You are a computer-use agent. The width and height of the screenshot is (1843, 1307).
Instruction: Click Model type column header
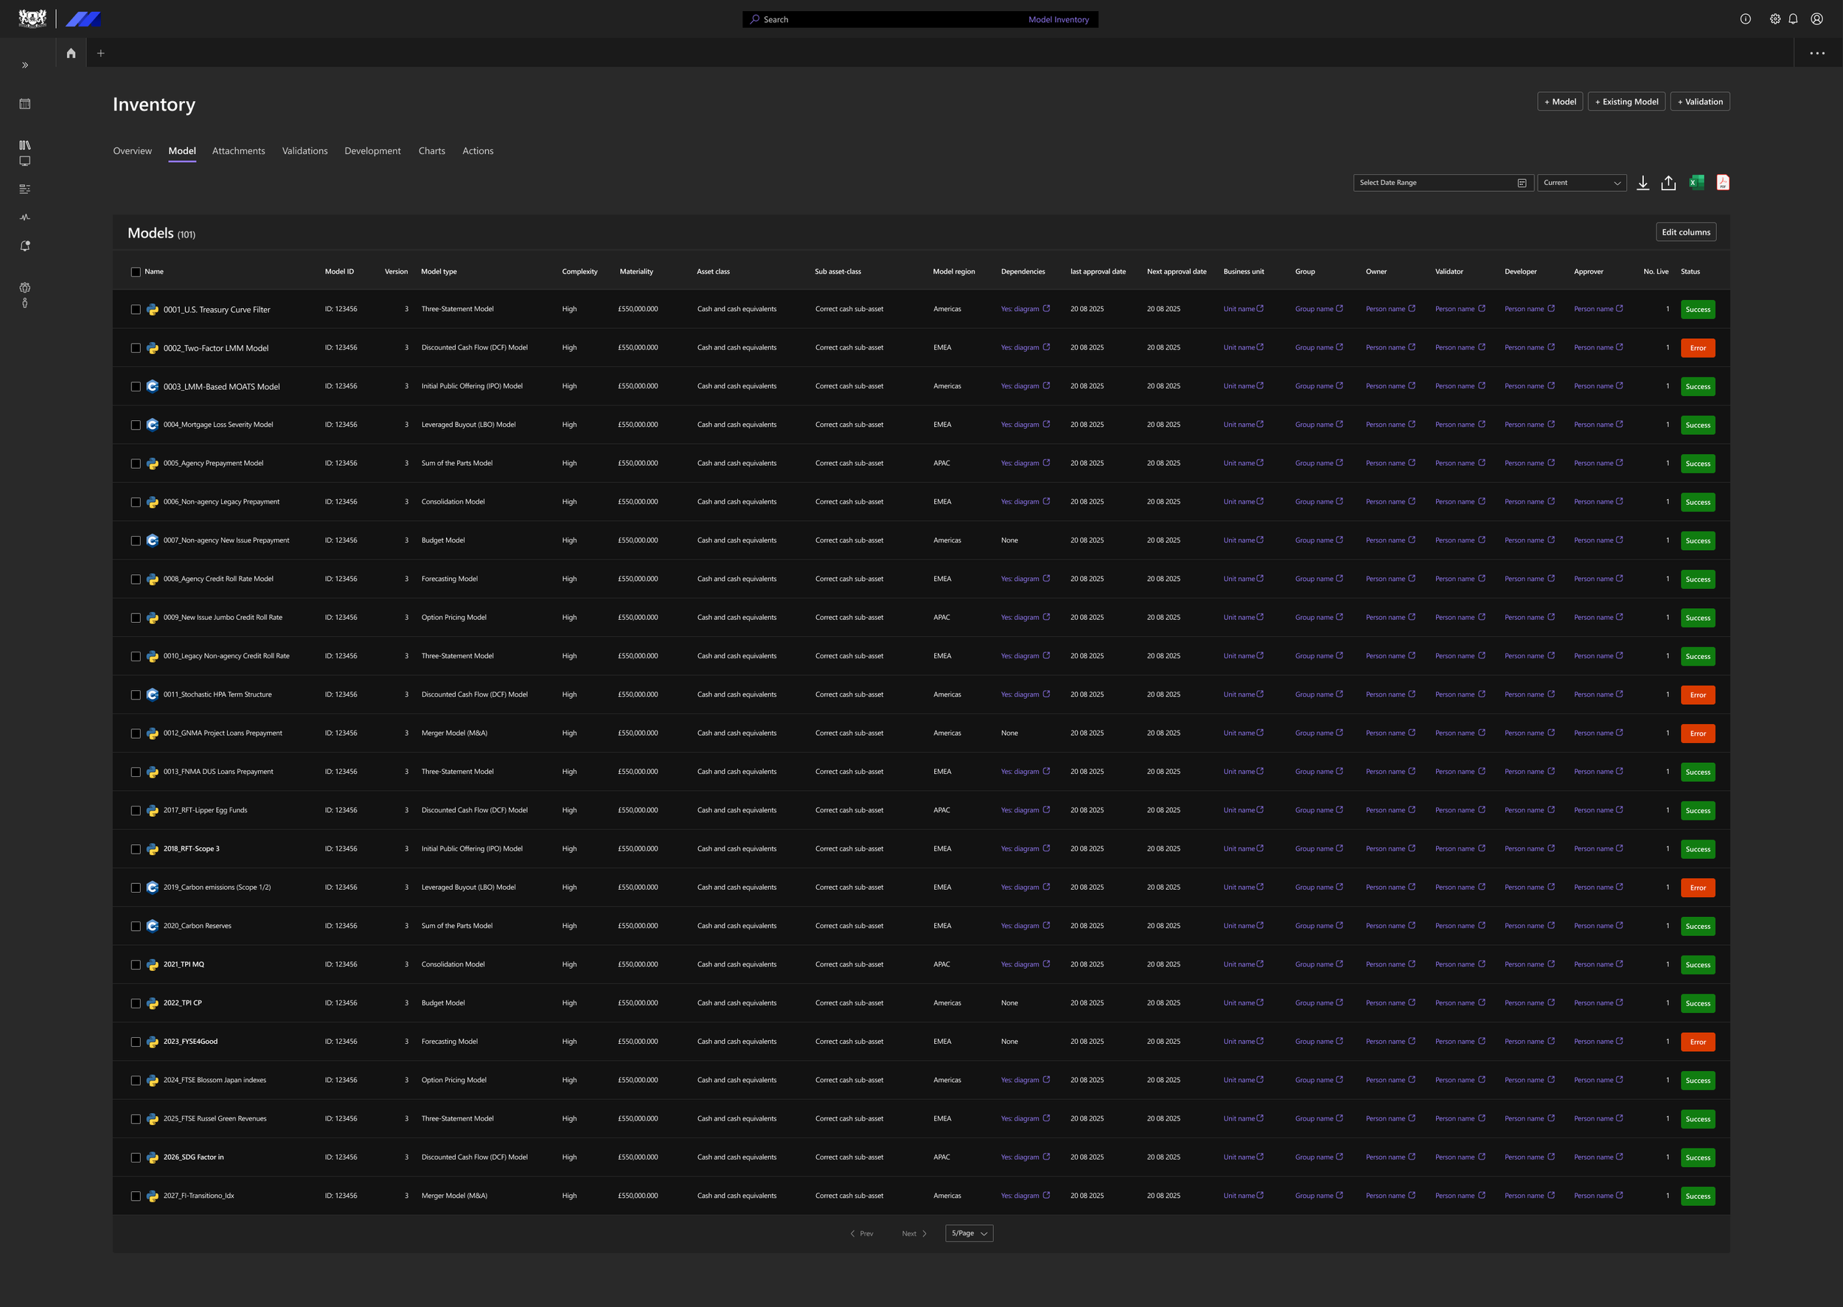pyautogui.click(x=439, y=271)
